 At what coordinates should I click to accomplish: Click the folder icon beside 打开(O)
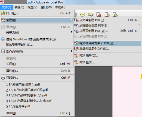pos(3,13)
